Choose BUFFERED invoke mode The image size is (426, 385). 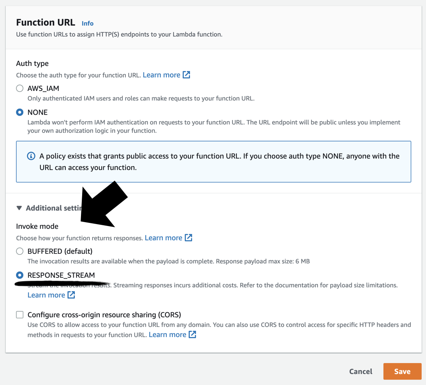tap(19, 251)
